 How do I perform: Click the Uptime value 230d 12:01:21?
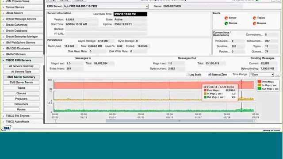click(x=123, y=24)
